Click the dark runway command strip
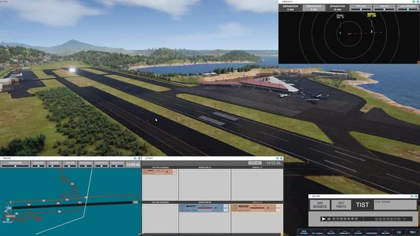This screenshot has width=420, height=236. pyautogui.click(x=366, y=219)
